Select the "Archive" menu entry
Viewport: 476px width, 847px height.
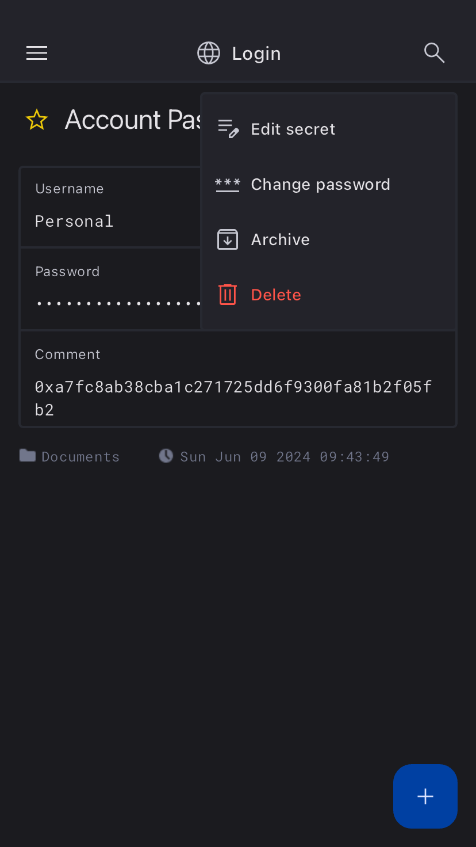(x=280, y=239)
